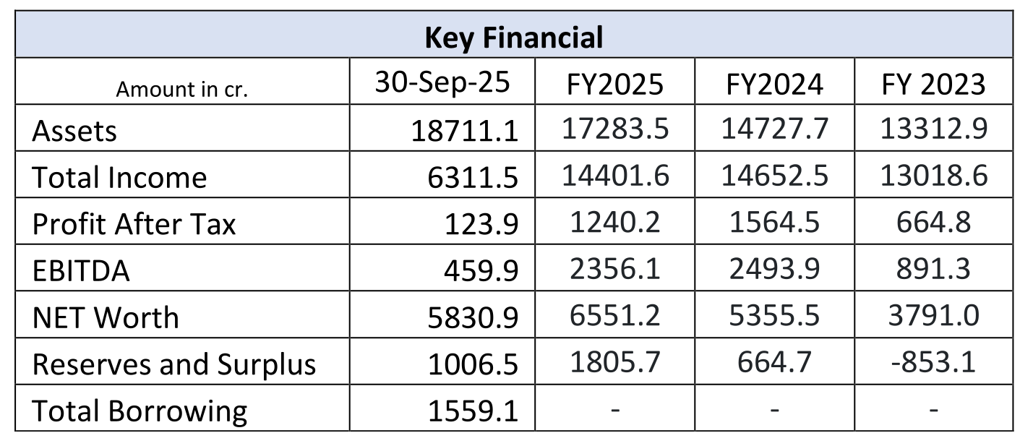The width and height of the screenshot is (1020, 446).
Task: Select the Assets value 18711.1
Action: pyautogui.click(x=465, y=132)
